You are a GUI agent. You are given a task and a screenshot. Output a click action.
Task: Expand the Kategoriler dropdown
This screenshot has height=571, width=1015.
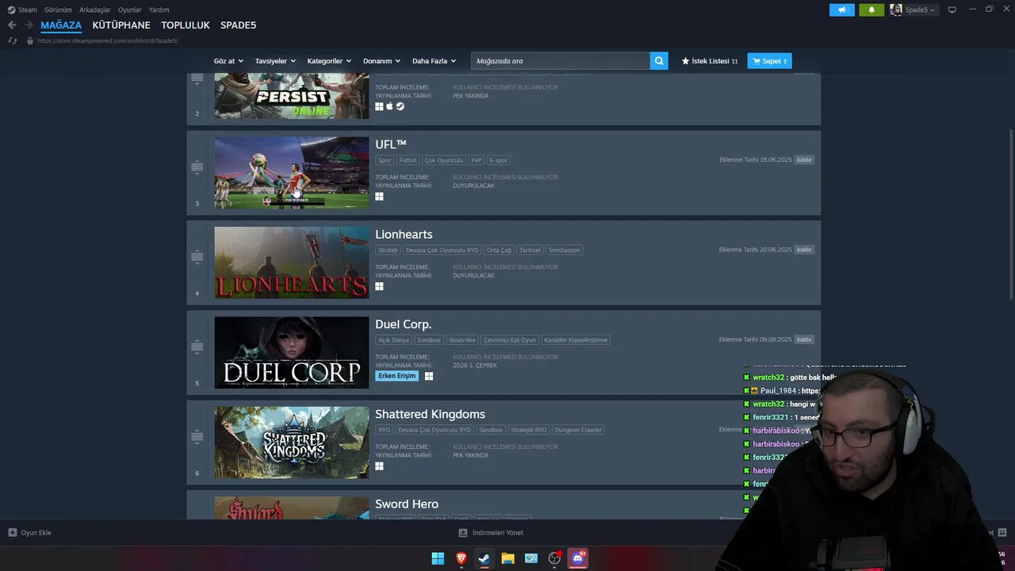[x=329, y=61]
